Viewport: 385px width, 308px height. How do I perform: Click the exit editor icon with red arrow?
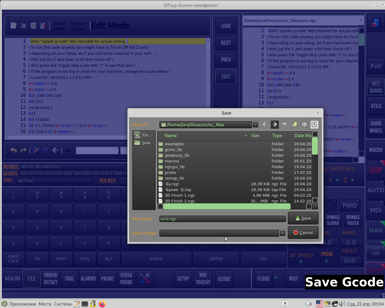[x=43, y=26]
